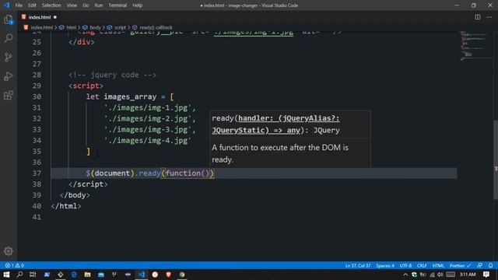Switch to the Edge browser taskbar icon
The image size is (498, 280).
[x=74, y=275]
